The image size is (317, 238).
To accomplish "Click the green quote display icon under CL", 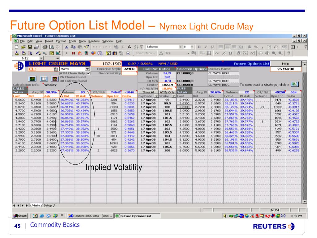I will click(33, 79).
